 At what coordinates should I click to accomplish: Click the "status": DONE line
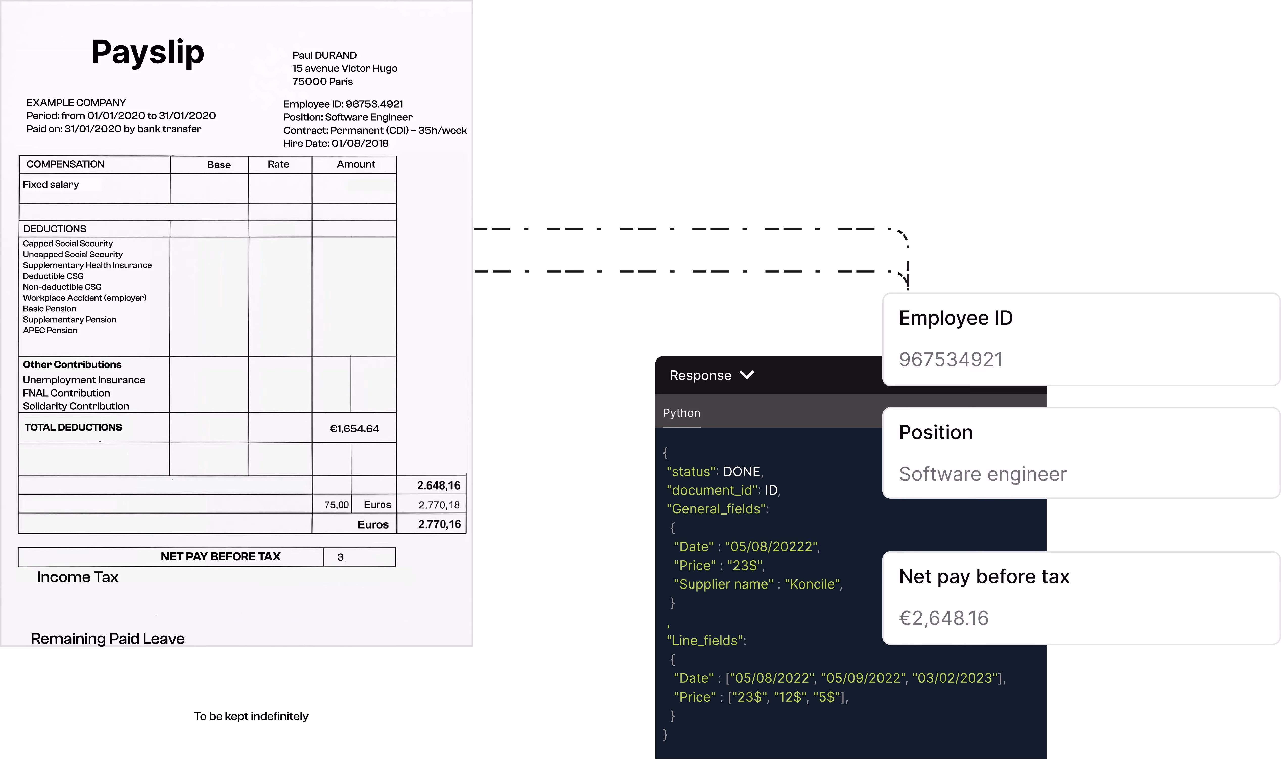pos(715,472)
